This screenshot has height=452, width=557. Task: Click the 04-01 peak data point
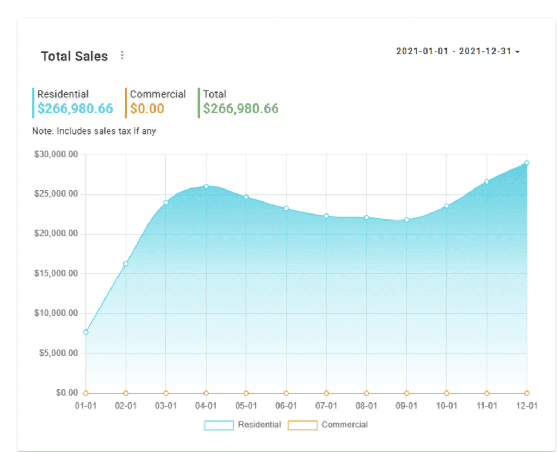click(206, 185)
